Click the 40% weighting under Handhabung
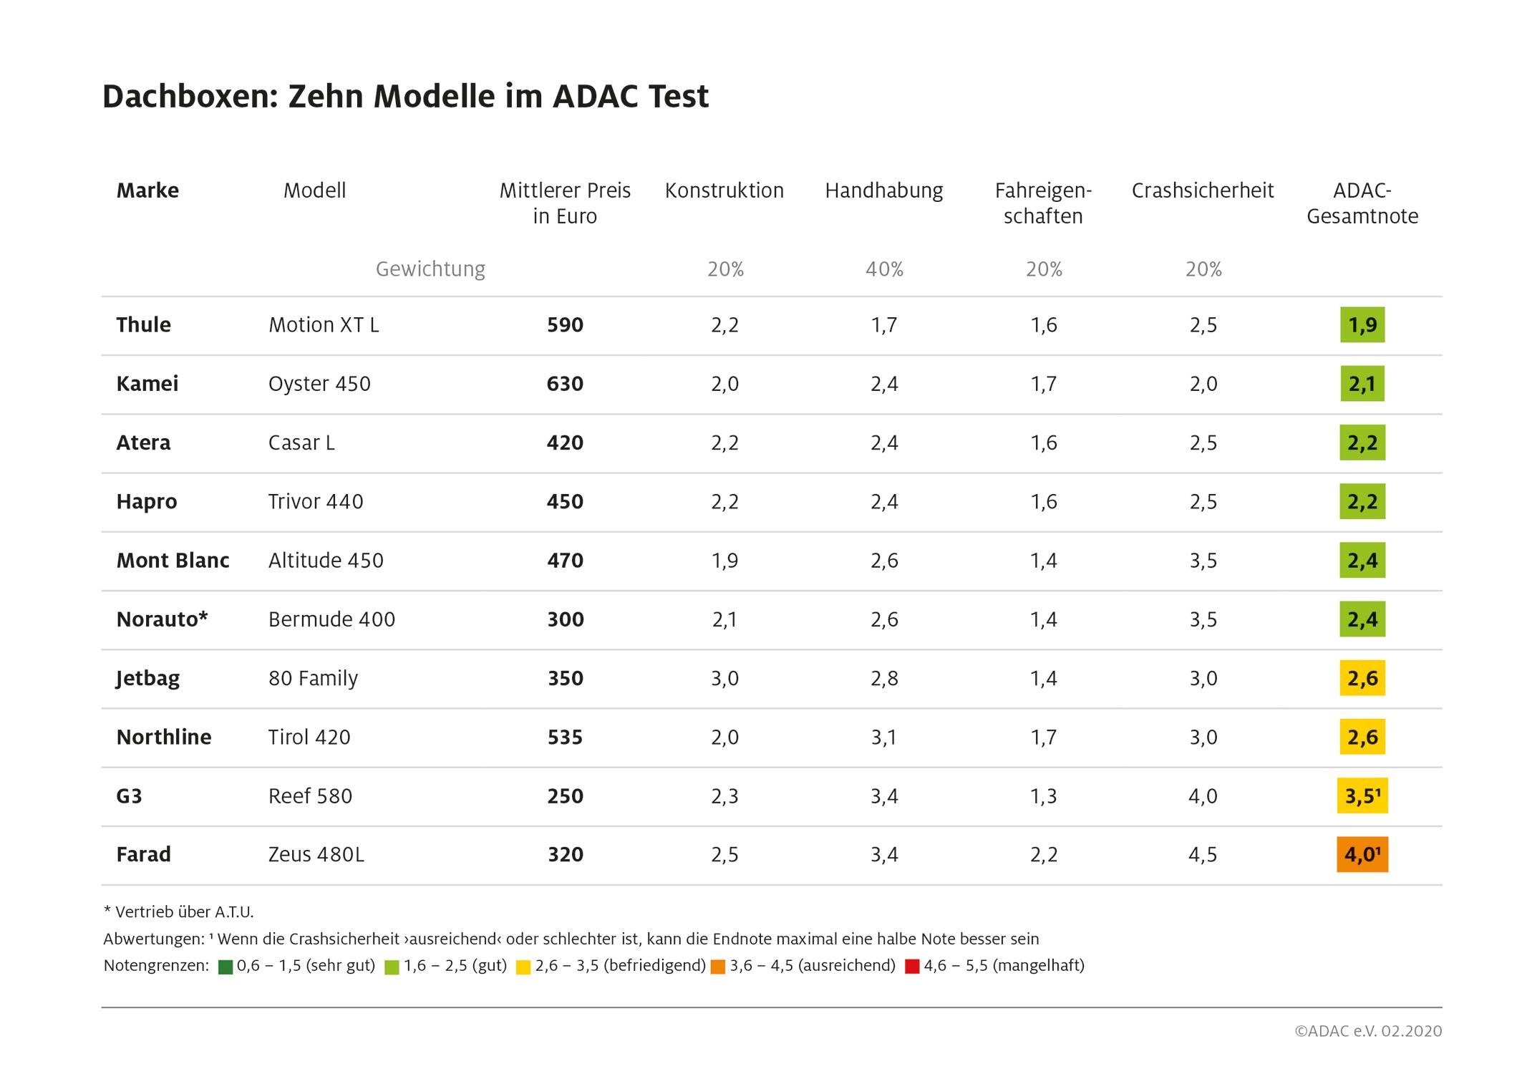This screenshot has height=1069, width=1522. coord(884,269)
